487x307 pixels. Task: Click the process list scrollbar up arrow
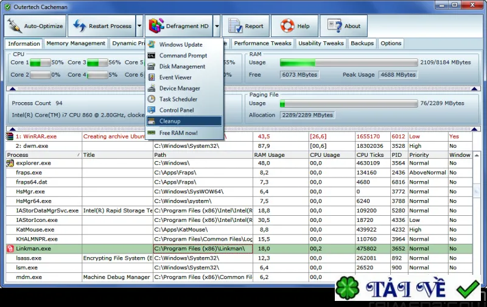[477, 155]
